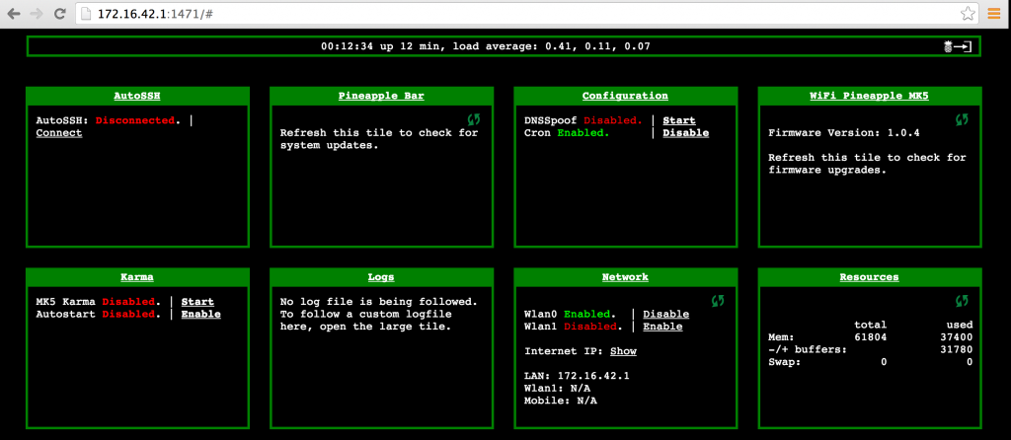Viewport: 1011px width, 440px height.
Task: Refresh the Network tile
Action: 718,300
